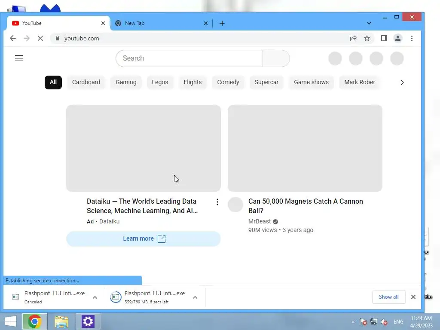View site info via the lock icon
This screenshot has width=440, height=330.
point(58,38)
